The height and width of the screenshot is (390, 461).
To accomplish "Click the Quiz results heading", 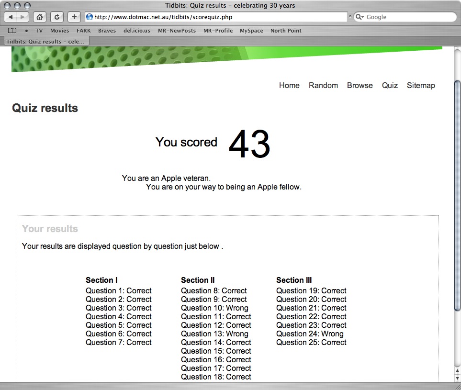I will coord(45,108).
